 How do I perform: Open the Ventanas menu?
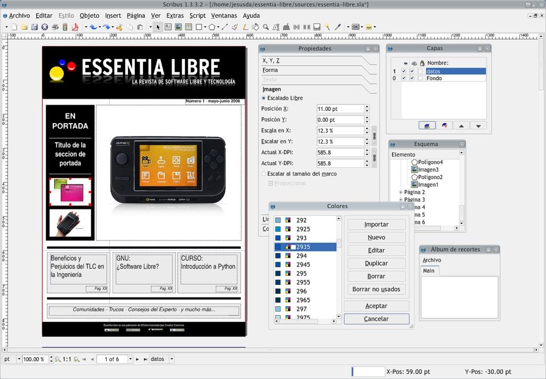click(224, 15)
